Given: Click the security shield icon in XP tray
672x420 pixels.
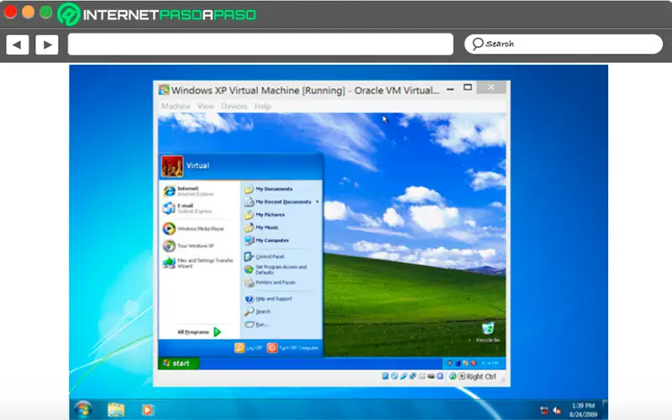Looking at the screenshot, I should [449, 363].
